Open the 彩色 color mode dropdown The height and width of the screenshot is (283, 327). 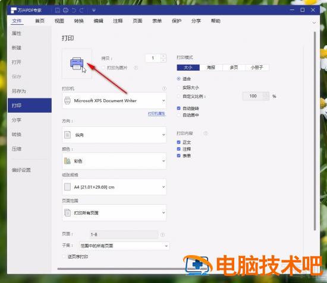point(114,161)
